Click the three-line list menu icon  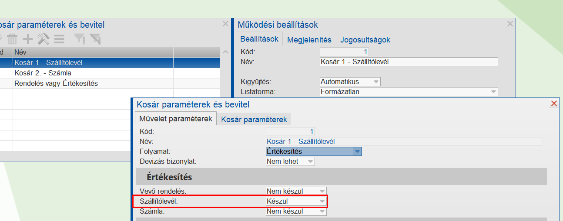pyautogui.click(x=59, y=39)
